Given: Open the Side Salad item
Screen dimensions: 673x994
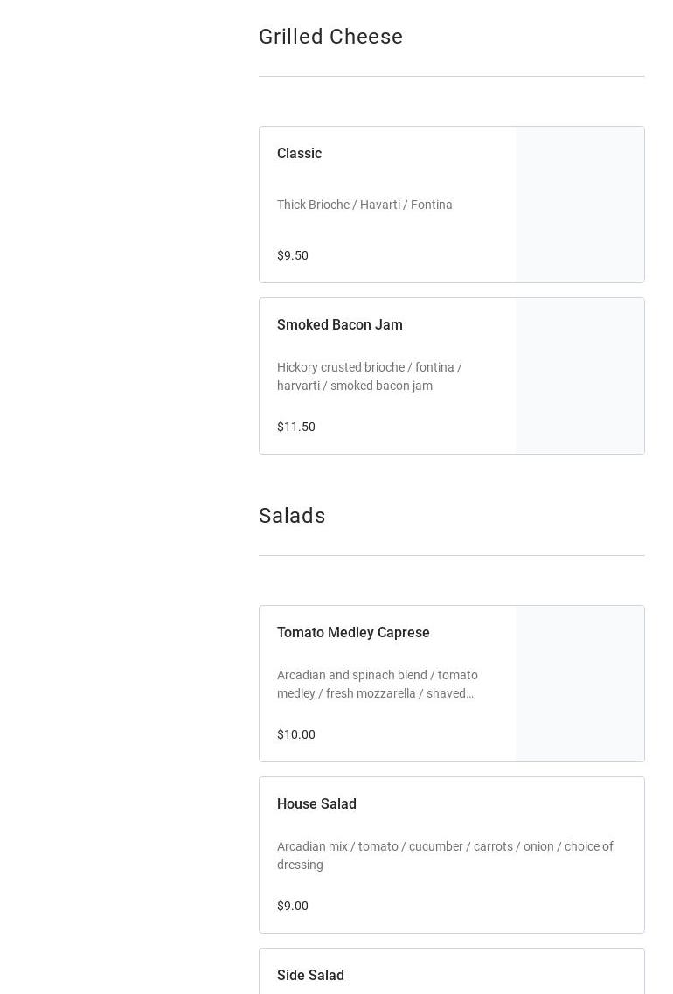Looking at the screenshot, I should click(310, 976).
